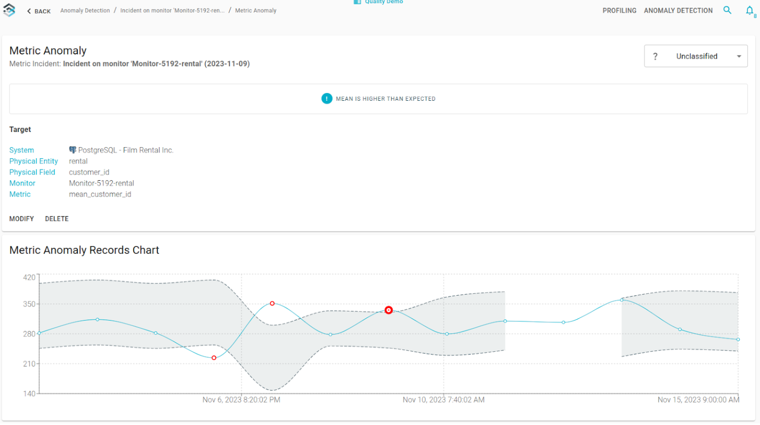Select the customer_id field value
This screenshot has height=425, width=760.
coord(89,172)
